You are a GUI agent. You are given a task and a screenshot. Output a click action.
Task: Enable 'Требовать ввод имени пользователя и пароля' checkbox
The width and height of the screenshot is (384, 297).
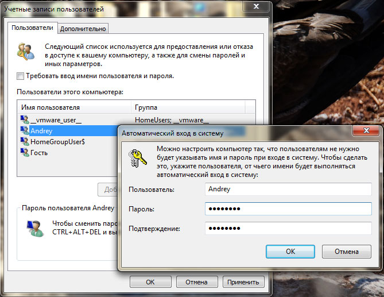(20, 76)
